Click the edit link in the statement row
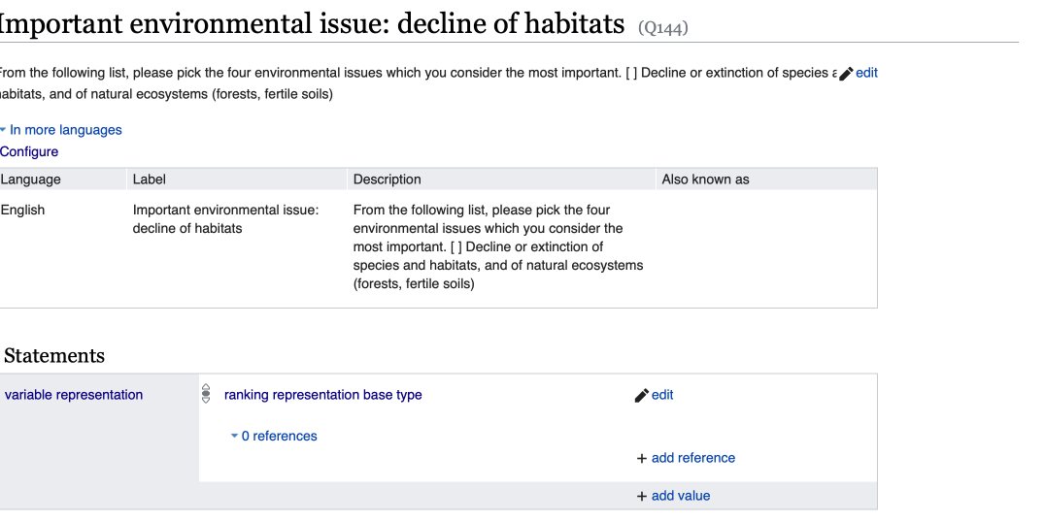 tap(662, 395)
